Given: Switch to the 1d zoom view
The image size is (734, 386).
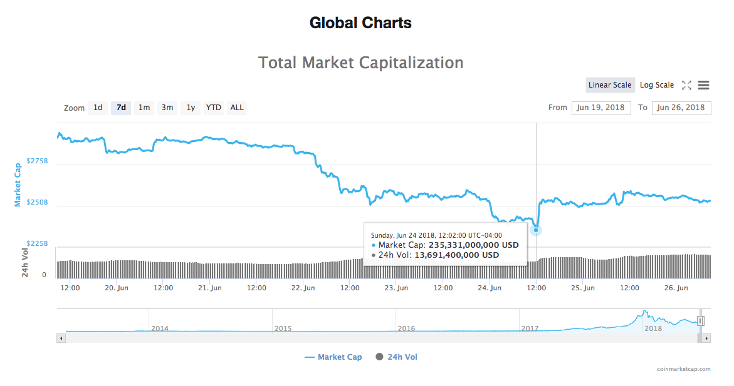Looking at the screenshot, I should click(98, 108).
